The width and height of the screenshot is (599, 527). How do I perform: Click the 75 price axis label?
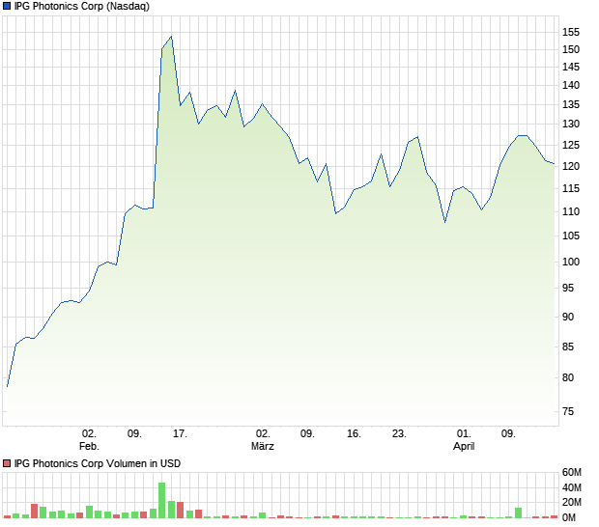click(568, 411)
